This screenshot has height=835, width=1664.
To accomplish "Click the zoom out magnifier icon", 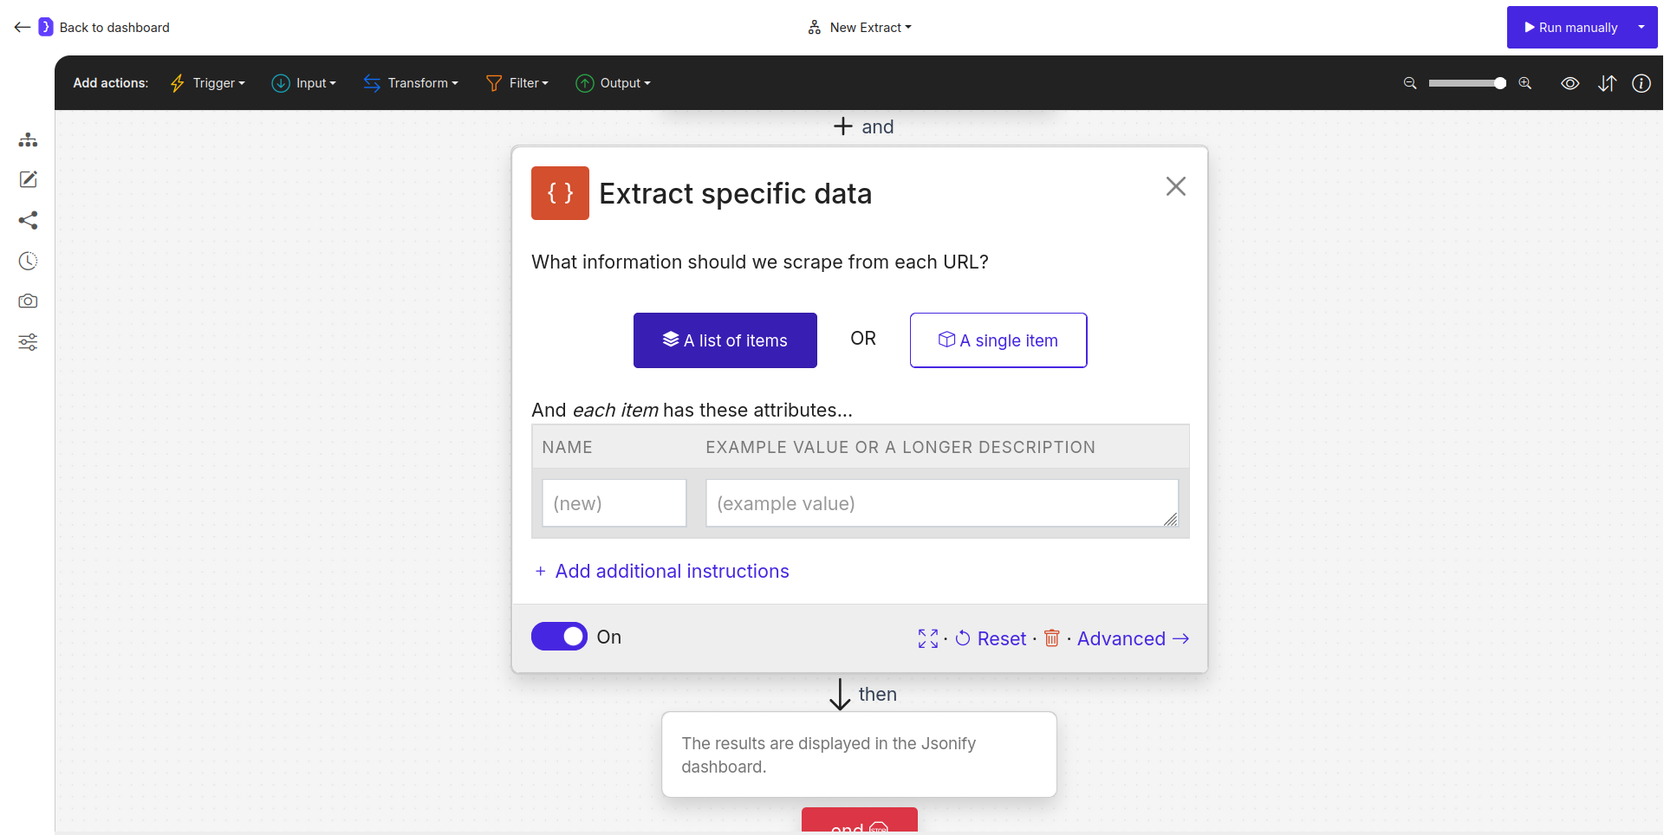I will [1409, 83].
